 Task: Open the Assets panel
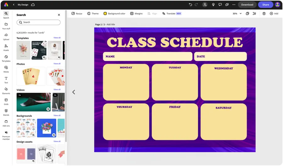click(6, 48)
